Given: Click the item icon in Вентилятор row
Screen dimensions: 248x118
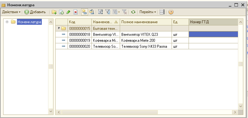Looking at the screenshot, I should pyautogui.click(x=63, y=34).
